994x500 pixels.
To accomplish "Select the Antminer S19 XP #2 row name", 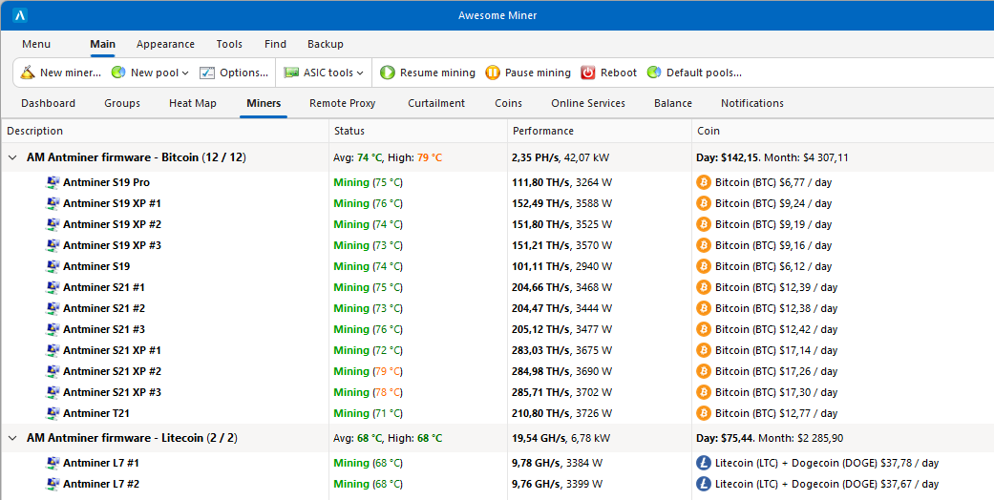I will (x=113, y=224).
